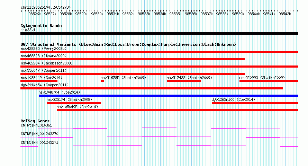Click the 98534k ruler tick label
The width and height of the screenshot is (308, 166).
160,14
